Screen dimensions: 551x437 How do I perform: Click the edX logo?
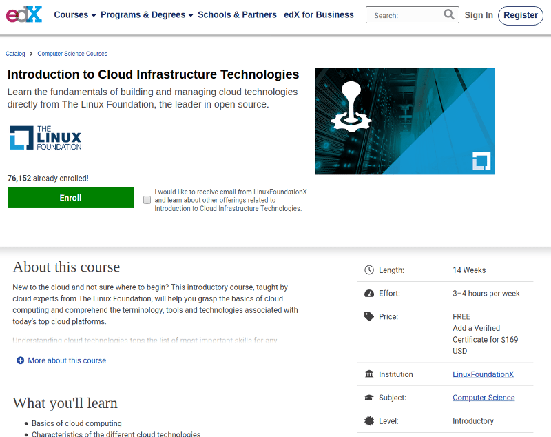(x=24, y=14)
